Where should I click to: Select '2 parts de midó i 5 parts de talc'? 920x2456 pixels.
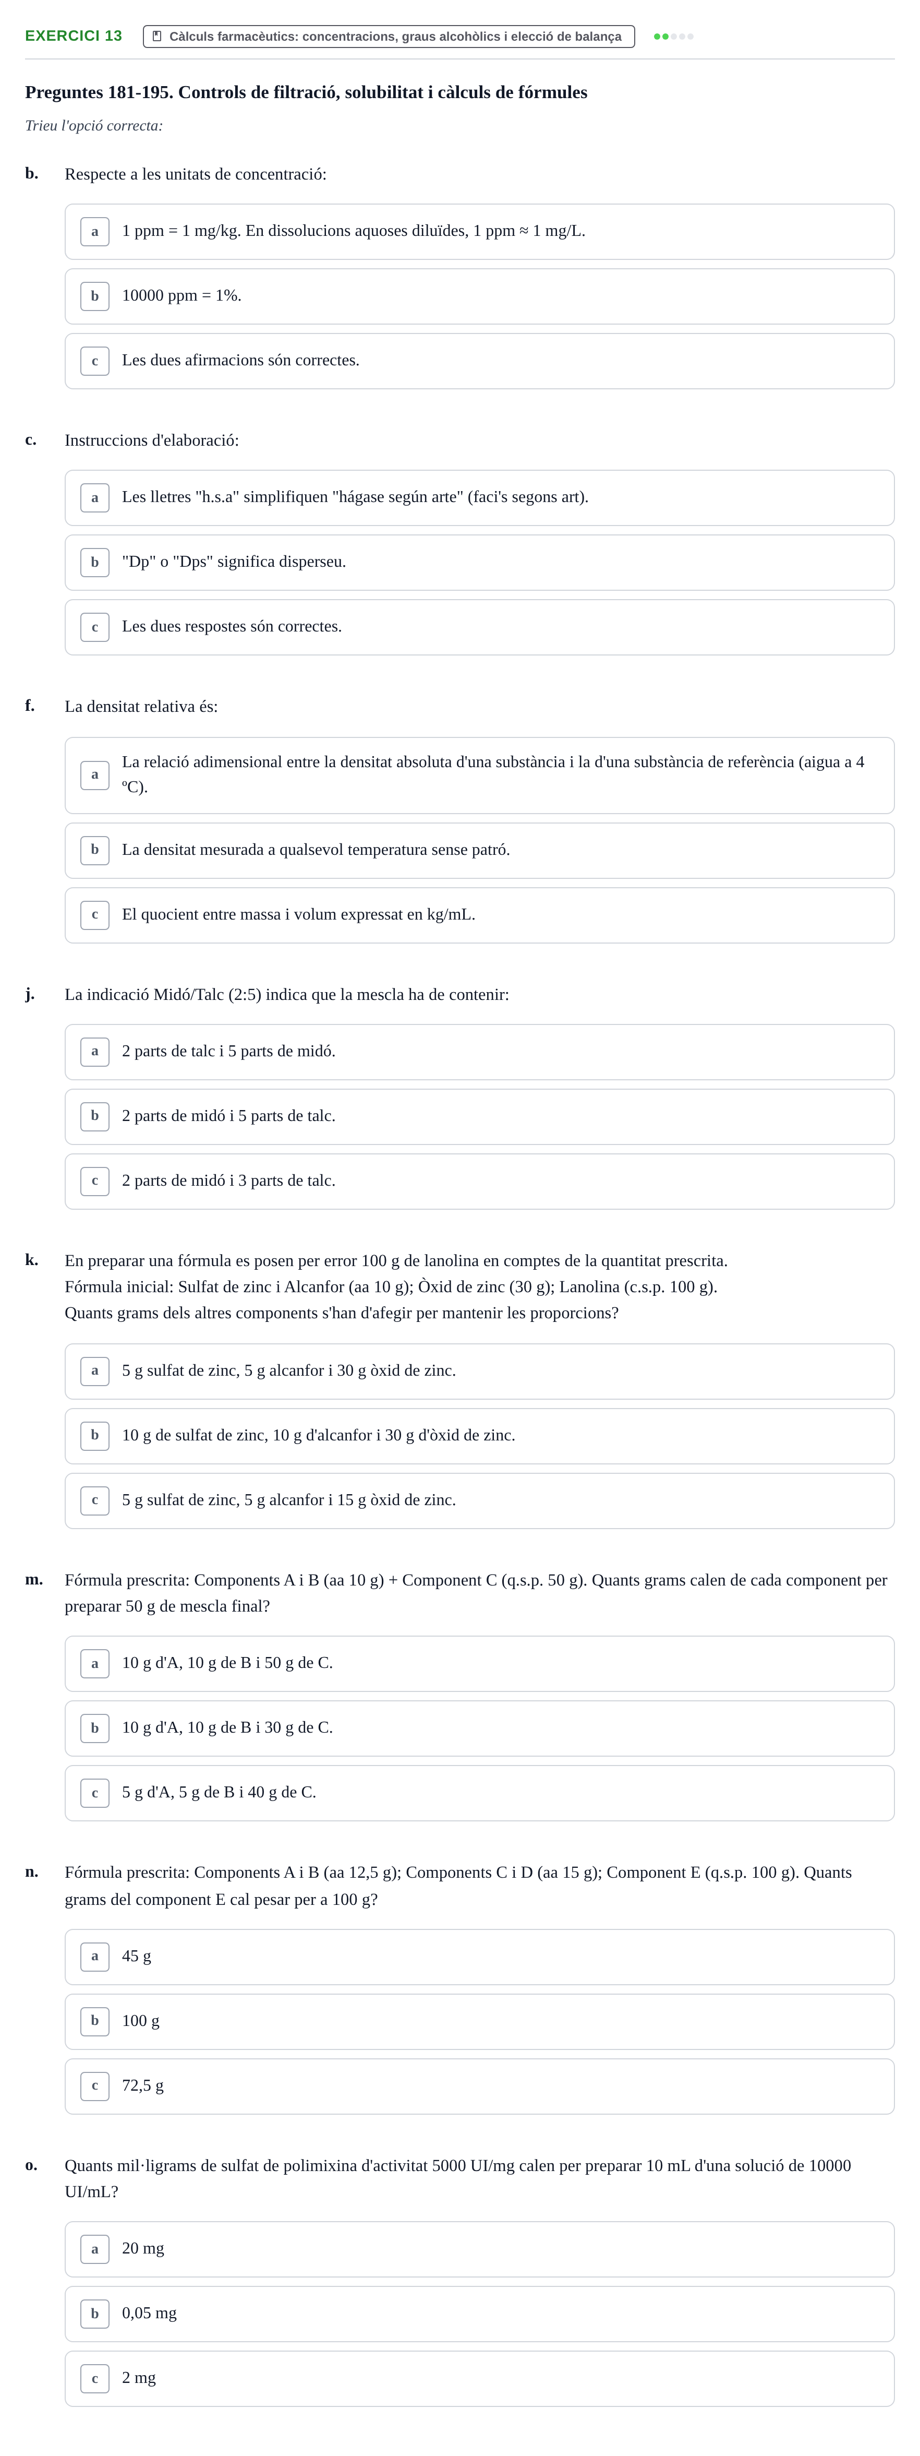[479, 1116]
